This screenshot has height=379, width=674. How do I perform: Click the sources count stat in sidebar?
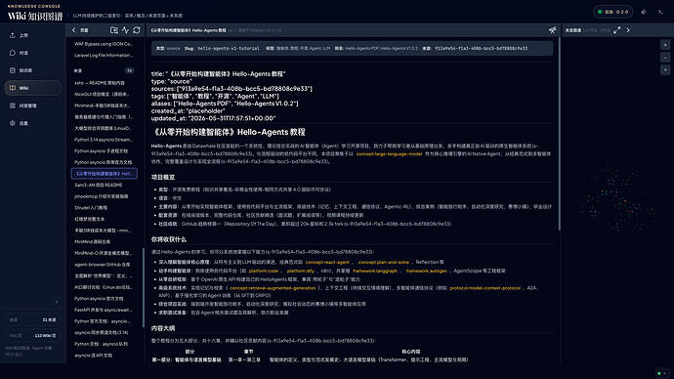click(x=32, y=320)
